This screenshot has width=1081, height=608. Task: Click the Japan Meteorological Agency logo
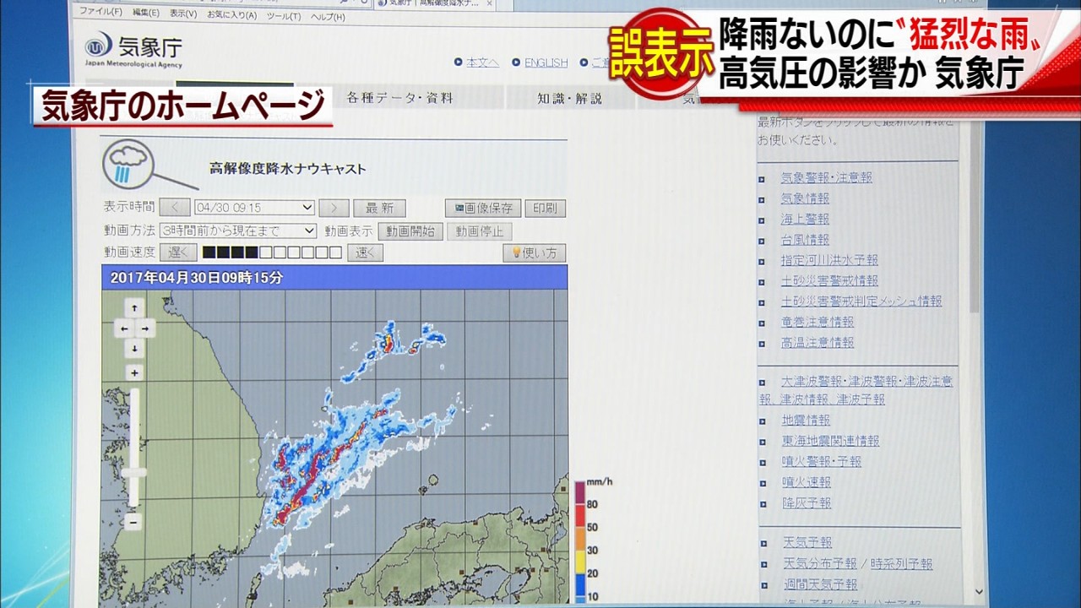[x=133, y=49]
